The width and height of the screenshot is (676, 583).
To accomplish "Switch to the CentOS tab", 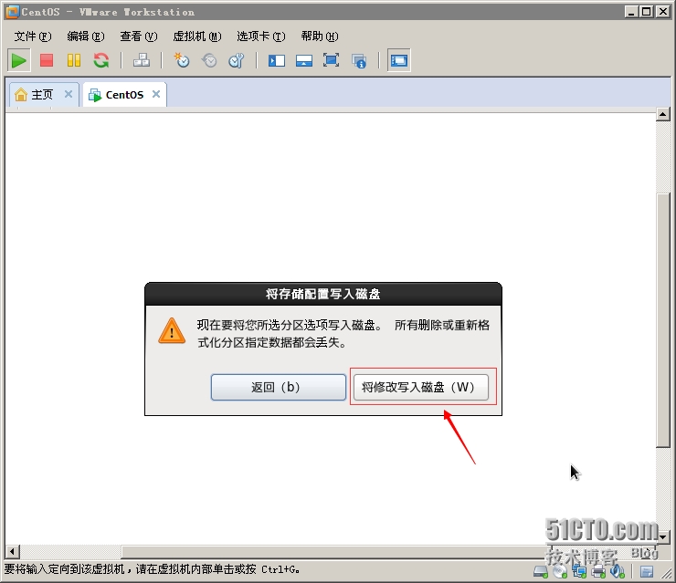I will pyautogui.click(x=124, y=95).
